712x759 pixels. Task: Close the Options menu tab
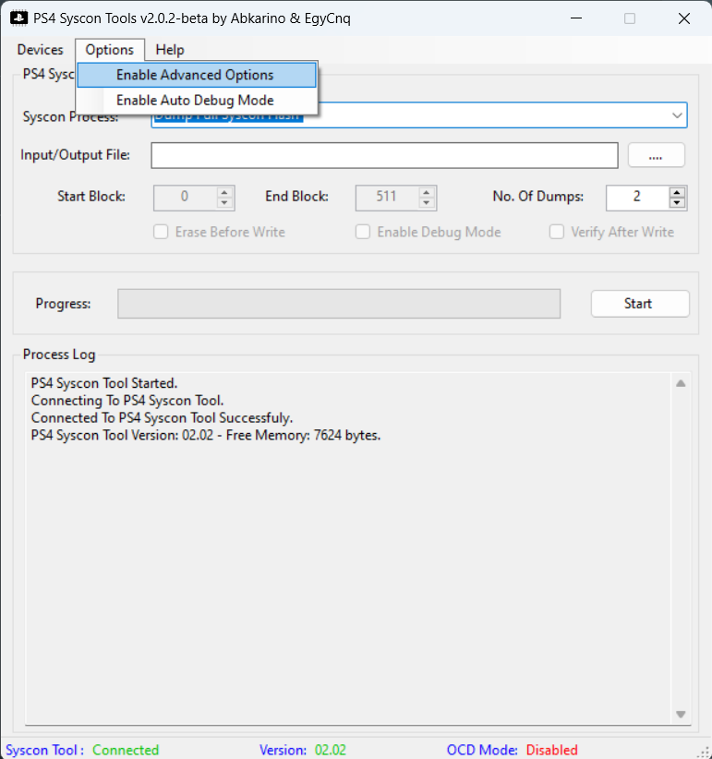click(x=110, y=50)
